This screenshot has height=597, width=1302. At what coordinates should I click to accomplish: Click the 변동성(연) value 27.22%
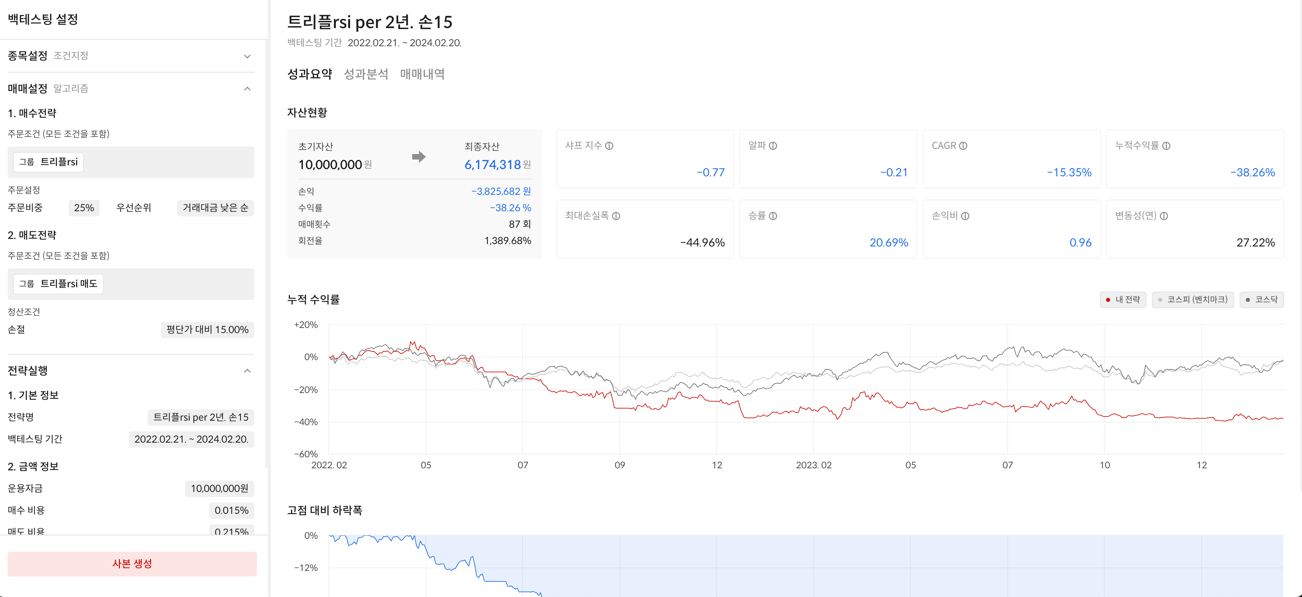[x=1255, y=243]
